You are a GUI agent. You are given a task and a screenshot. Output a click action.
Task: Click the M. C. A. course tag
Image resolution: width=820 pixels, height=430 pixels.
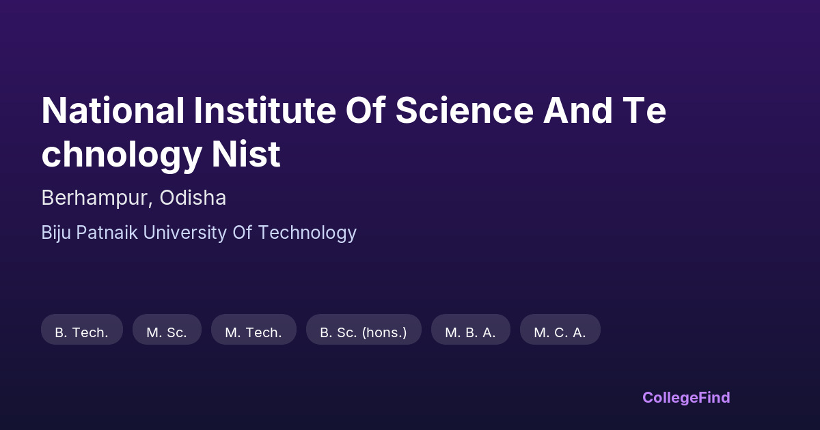pos(560,332)
